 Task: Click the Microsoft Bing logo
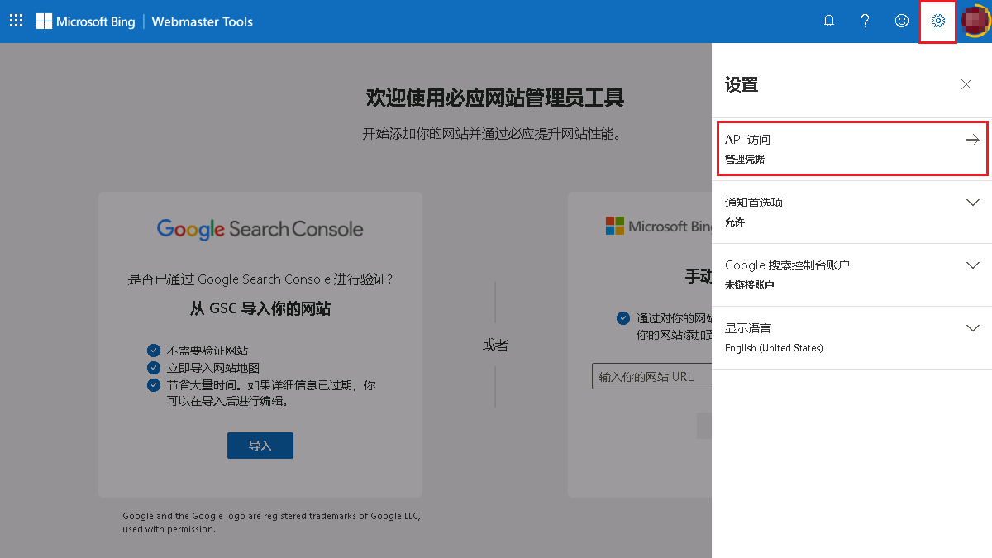tap(85, 21)
